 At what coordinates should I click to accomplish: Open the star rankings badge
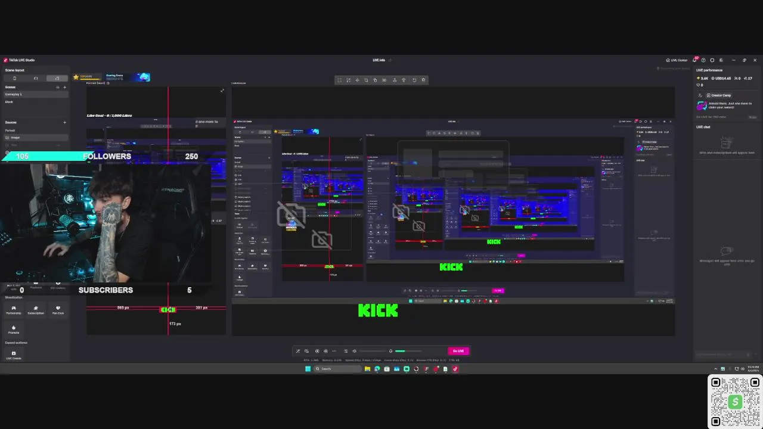tap(88, 77)
